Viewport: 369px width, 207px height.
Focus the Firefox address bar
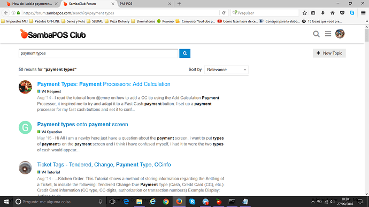(120, 13)
